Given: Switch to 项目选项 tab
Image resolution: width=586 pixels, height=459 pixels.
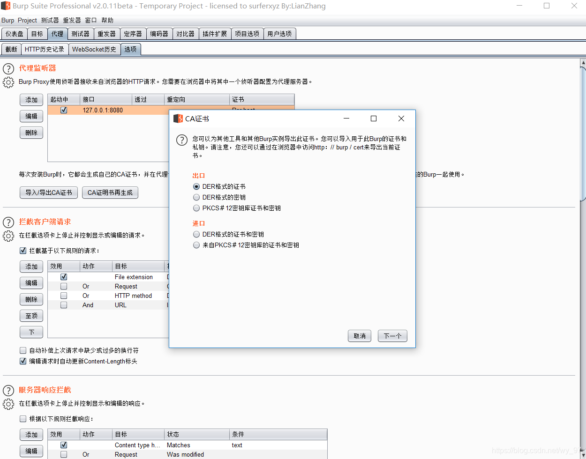Looking at the screenshot, I should (x=247, y=34).
